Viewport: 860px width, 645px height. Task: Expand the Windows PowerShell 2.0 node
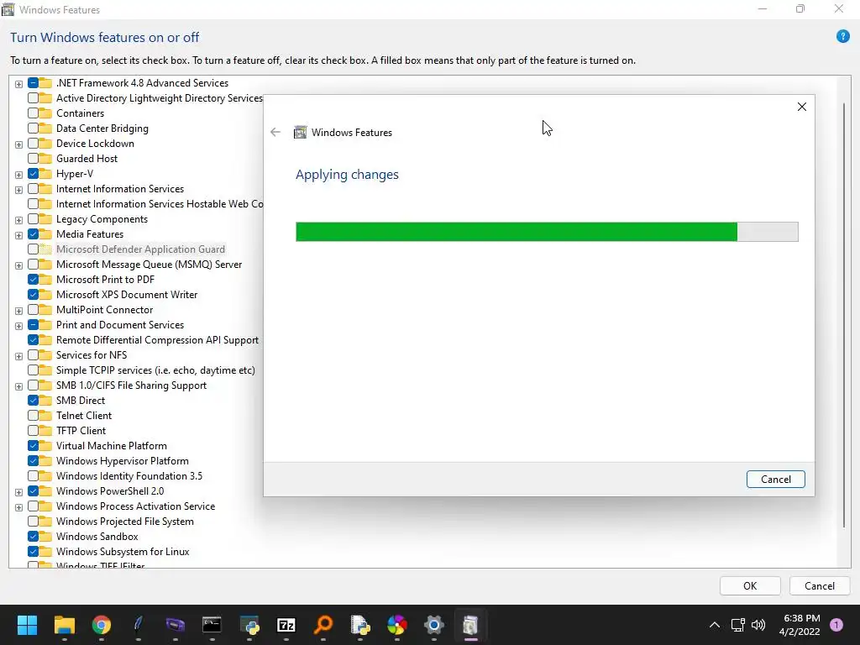pos(18,492)
